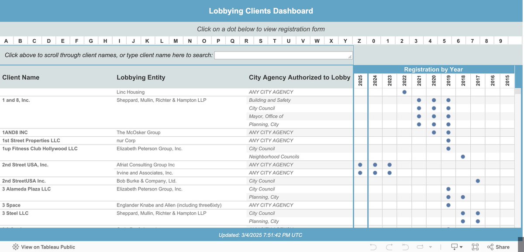The width and height of the screenshot is (524, 252).
Task: Click Neighborhood Councils agency cell
Action: [274, 157]
